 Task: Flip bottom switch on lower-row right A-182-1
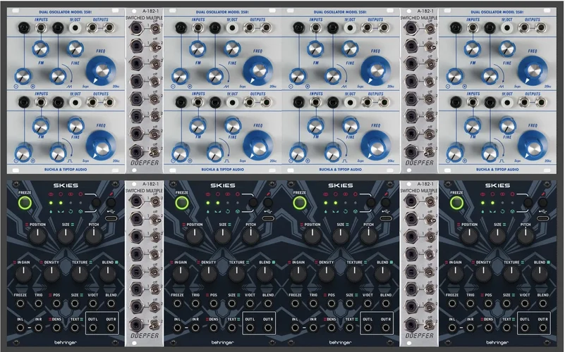(x=430, y=326)
